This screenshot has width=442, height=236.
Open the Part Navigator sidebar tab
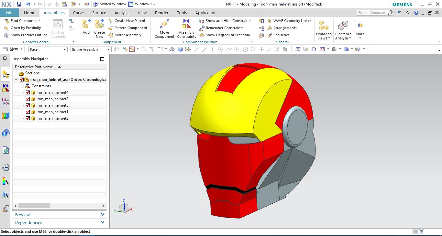6,102
